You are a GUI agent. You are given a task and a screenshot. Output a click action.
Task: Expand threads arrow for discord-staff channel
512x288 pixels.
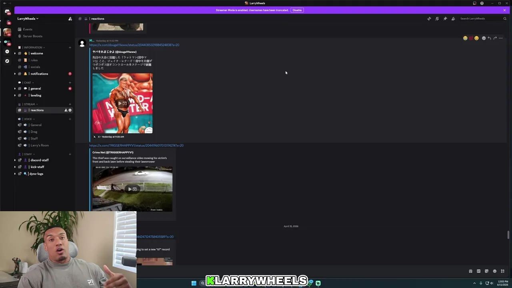click(x=15, y=160)
